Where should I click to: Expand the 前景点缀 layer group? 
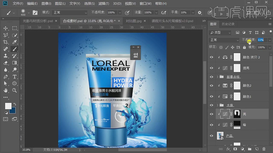coord(218,77)
